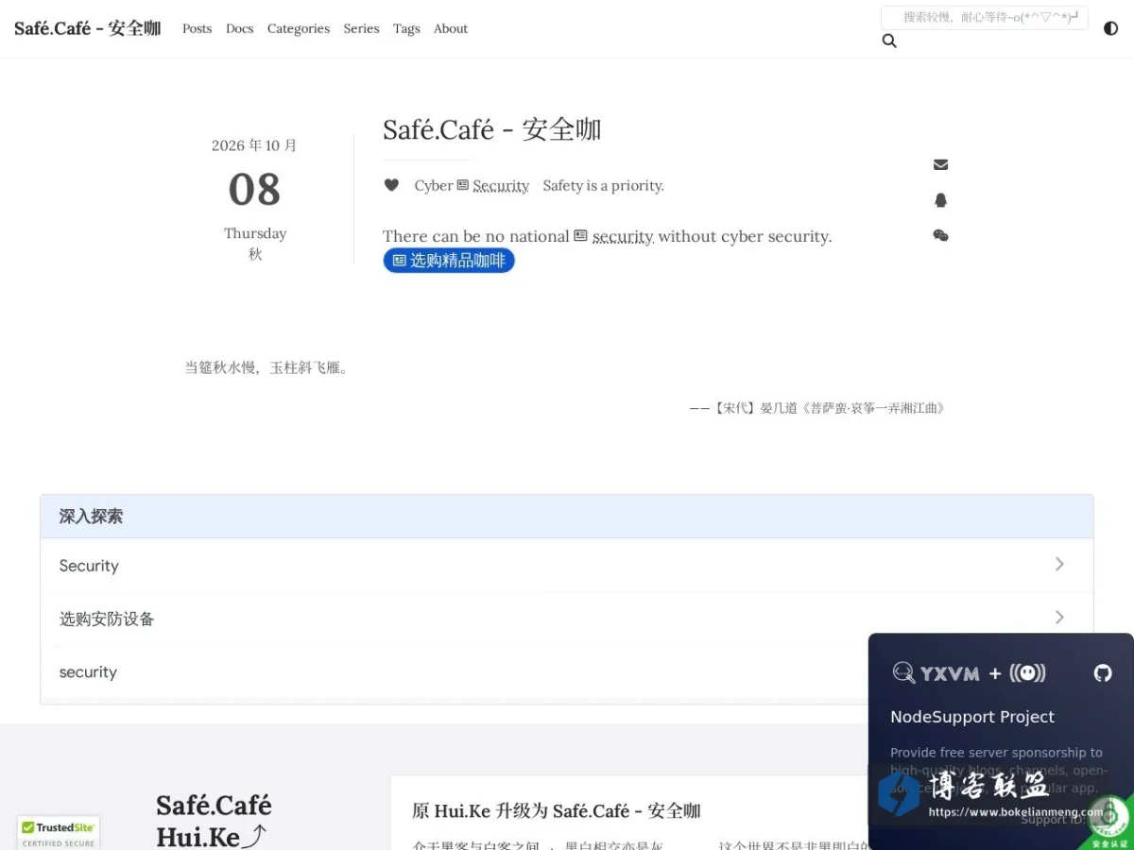The image size is (1134, 850).
Task: Open the About menu item
Action: point(451,28)
